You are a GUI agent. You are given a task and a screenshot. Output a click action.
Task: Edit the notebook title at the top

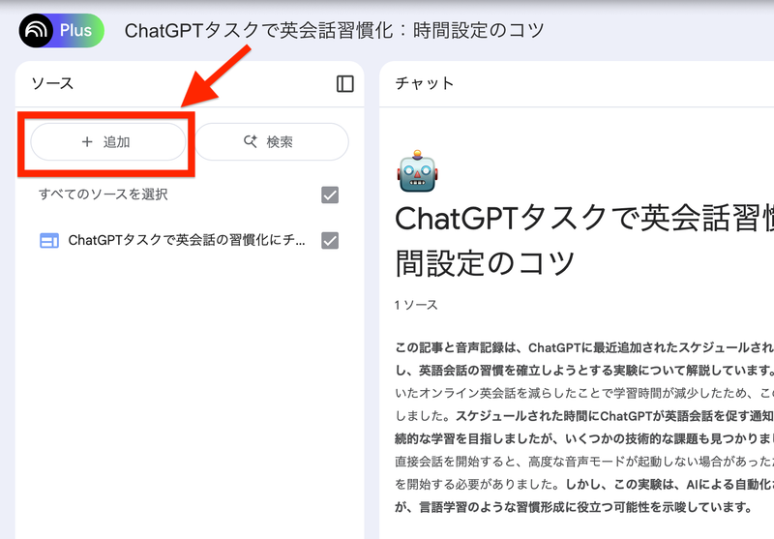pos(334,31)
